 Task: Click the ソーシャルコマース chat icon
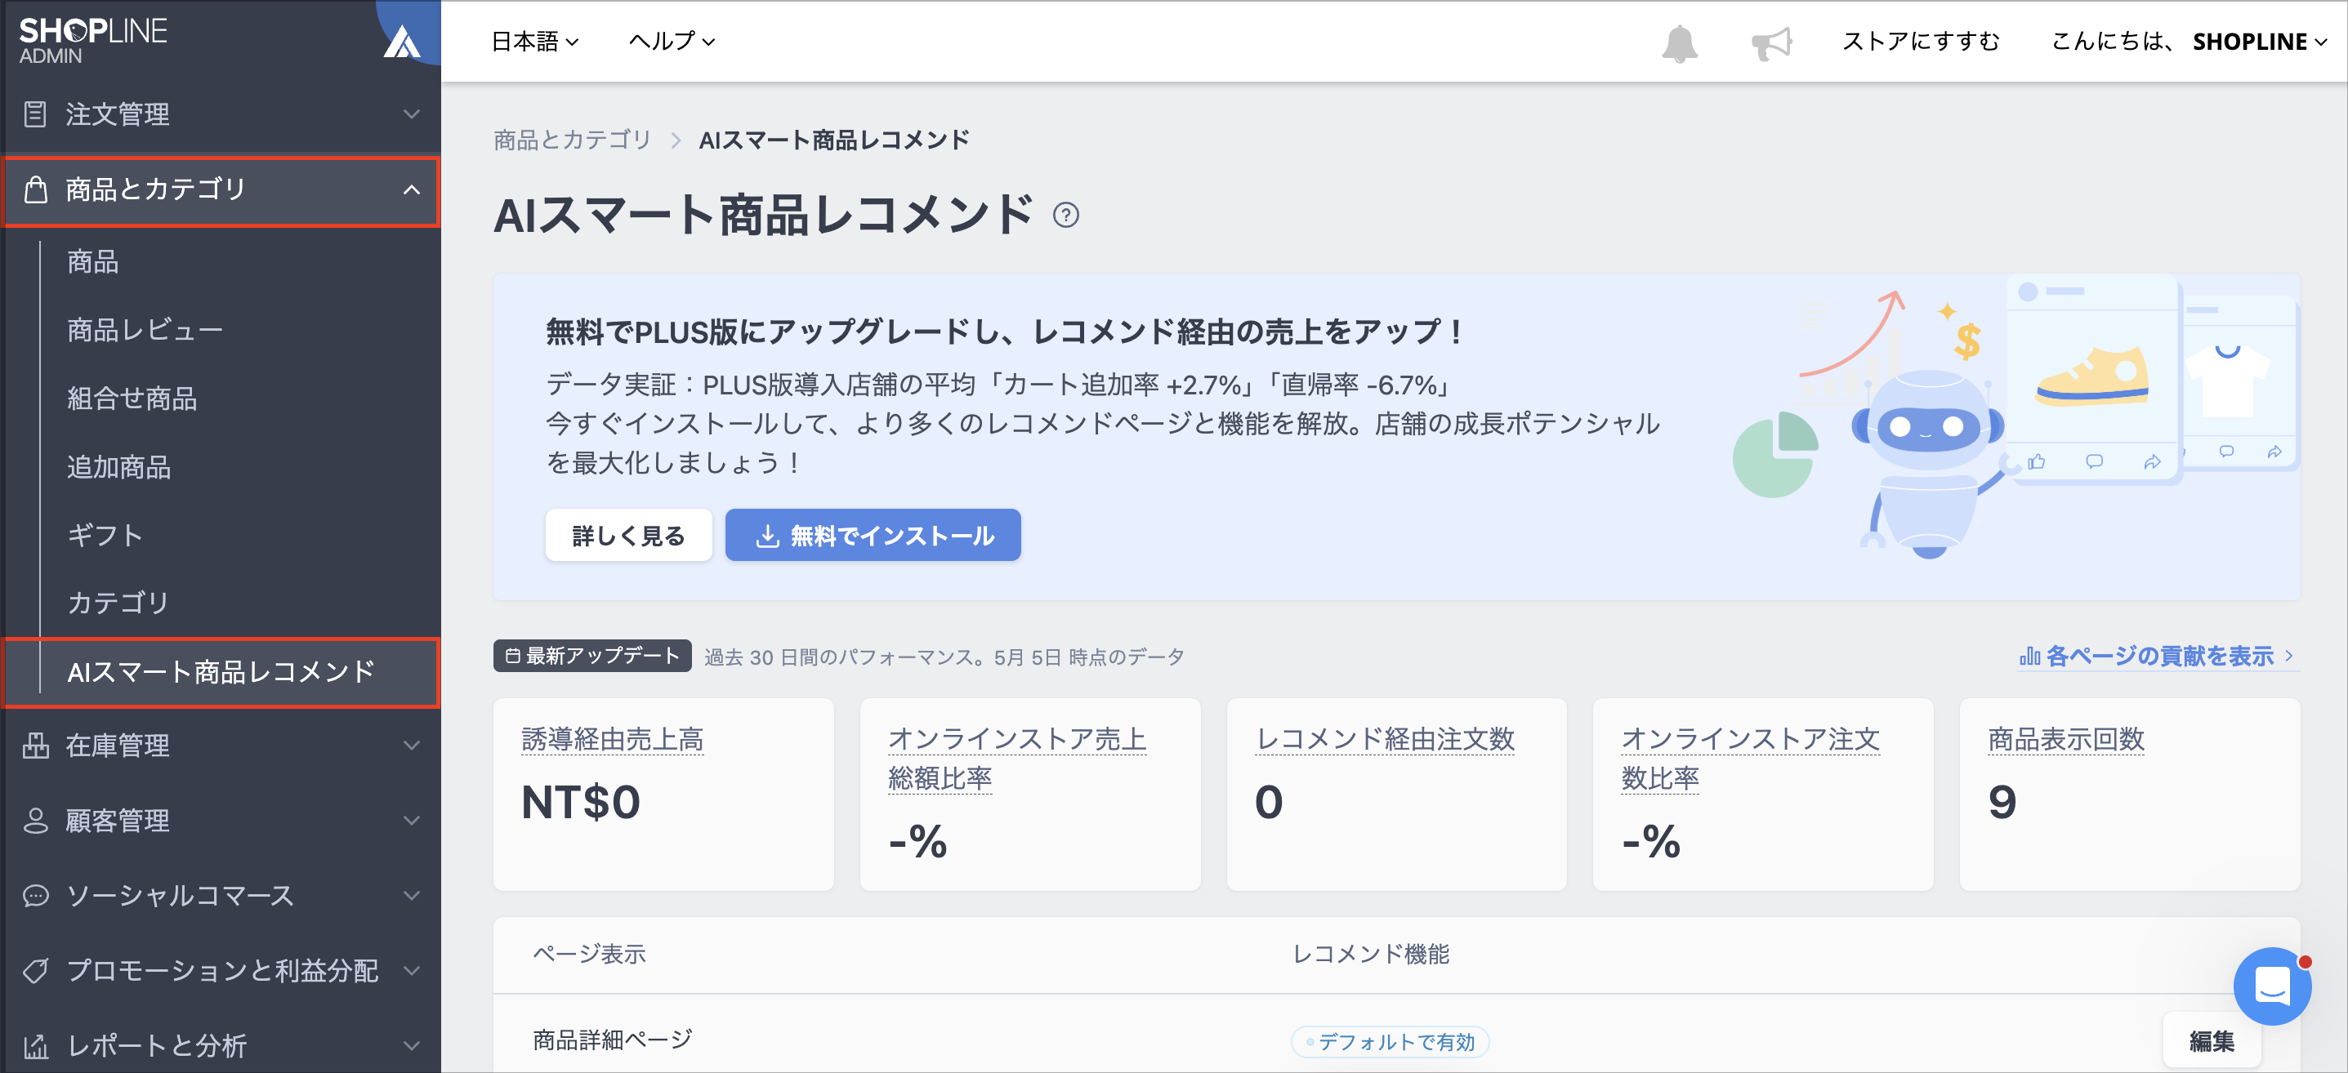[x=34, y=895]
